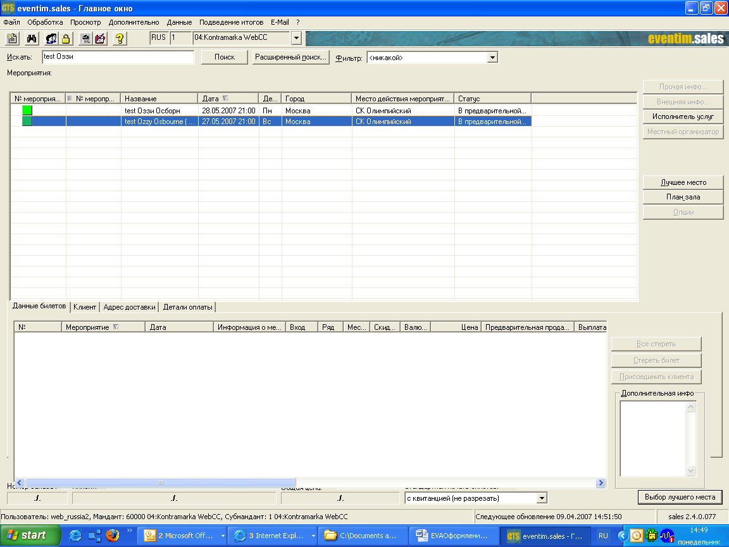Click green status square of test Ozzy Osbourne row
This screenshot has width=729, height=547.
click(x=27, y=121)
